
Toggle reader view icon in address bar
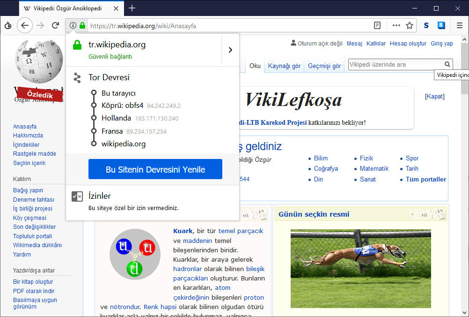377,26
